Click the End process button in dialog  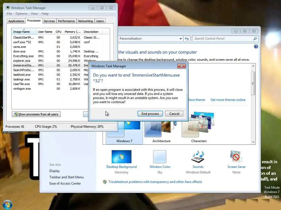click(x=150, y=114)
